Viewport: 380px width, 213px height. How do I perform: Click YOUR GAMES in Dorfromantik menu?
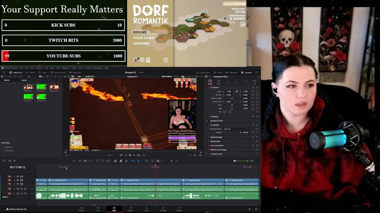pos(144,38)
